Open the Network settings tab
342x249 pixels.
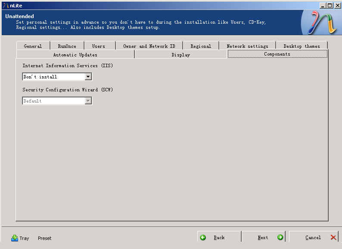pyautogui.click(x=247, y=46)
